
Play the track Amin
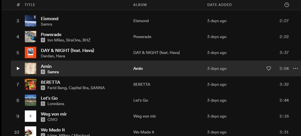pos(18,68)
